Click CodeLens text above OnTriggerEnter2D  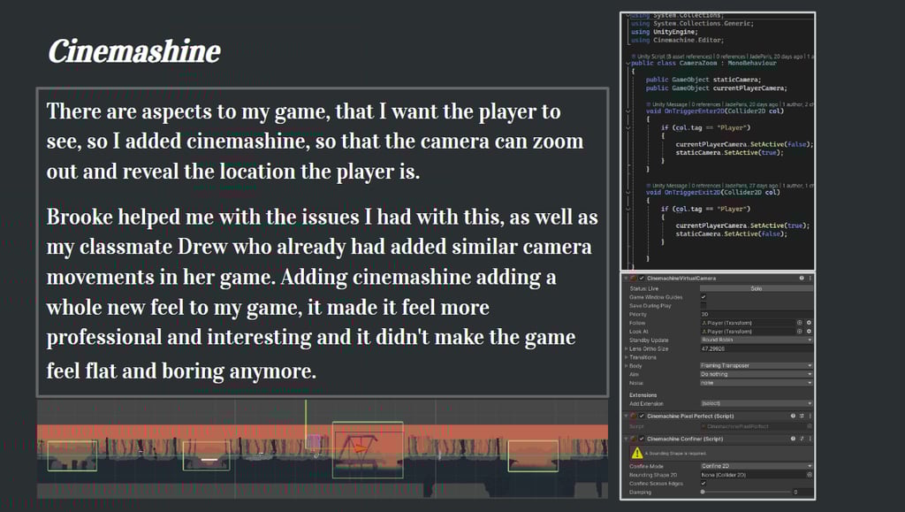(x=730, y=104)
